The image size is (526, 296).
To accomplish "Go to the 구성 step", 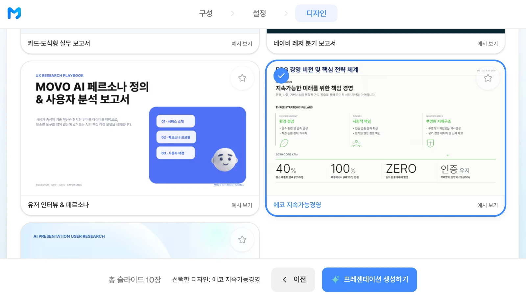I will click(x=206, y=13).
